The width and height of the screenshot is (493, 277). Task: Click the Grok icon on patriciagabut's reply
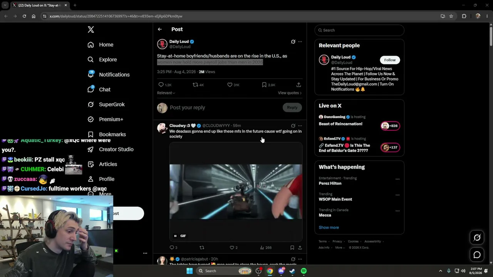(x=293, y=259)
